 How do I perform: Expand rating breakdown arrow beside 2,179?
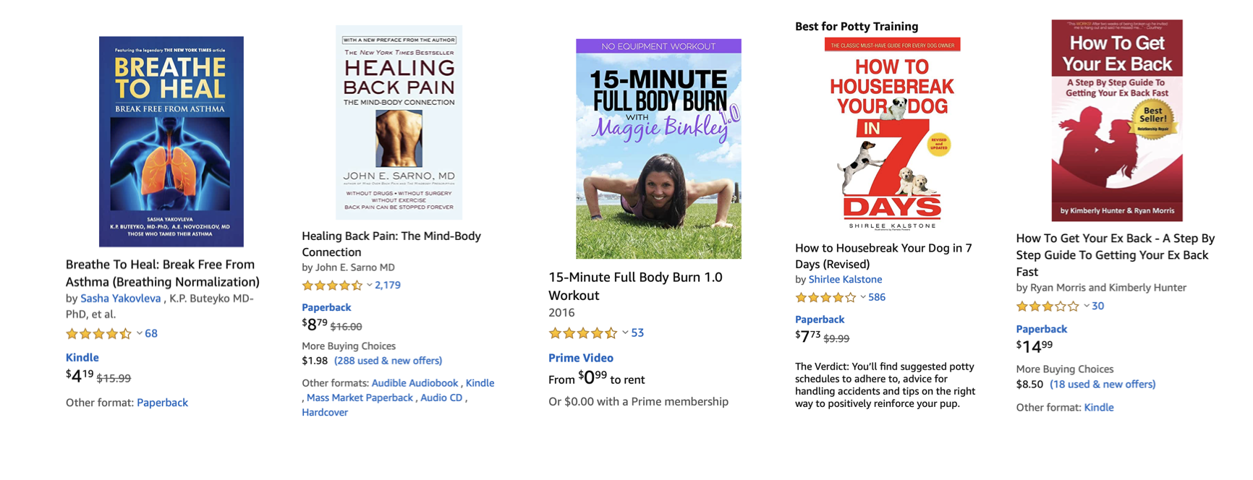click(370, 286)
